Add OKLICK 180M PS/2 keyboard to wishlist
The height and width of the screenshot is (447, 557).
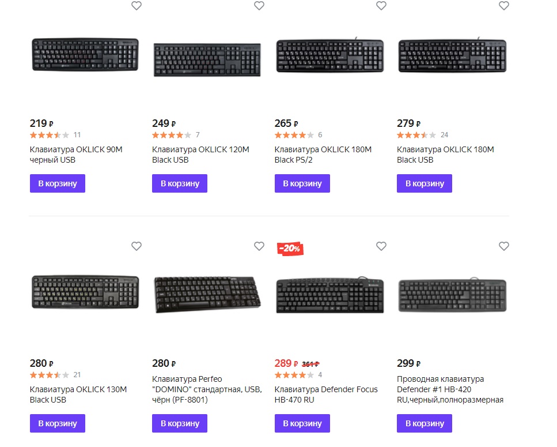click(x=381, y=6)
